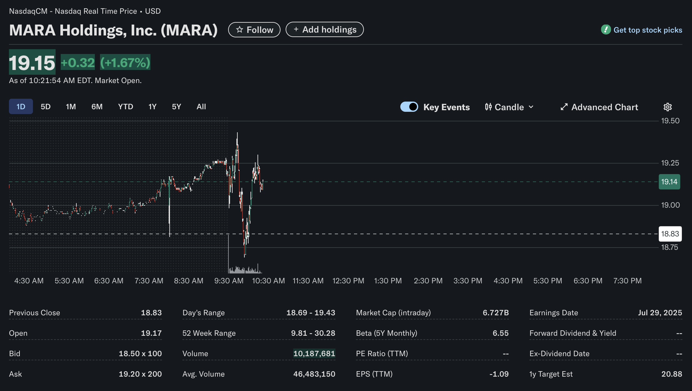
Task: Select the 5D range tab
Action: pos(46,107)
